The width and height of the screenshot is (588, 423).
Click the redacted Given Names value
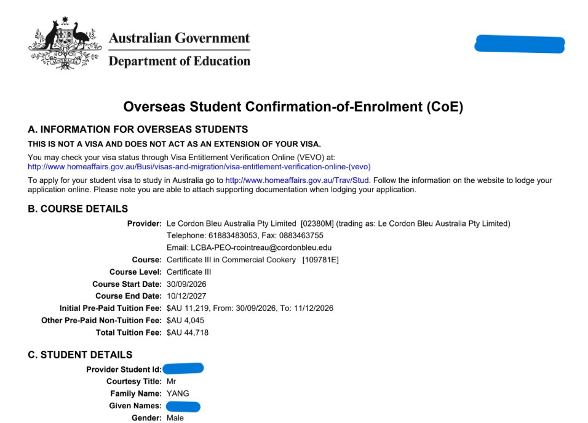(x=183, y=406)
